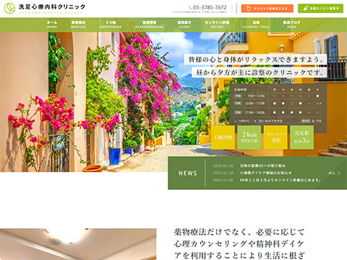Open the news item dated 2024.11.06
347x260 pixels.
267,180
